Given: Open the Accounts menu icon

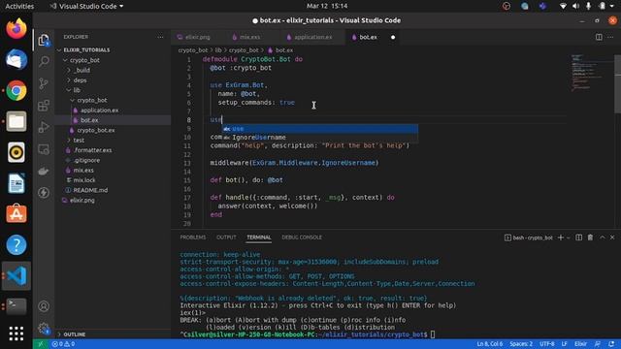Looking at the screenshot, I should 44,306.
